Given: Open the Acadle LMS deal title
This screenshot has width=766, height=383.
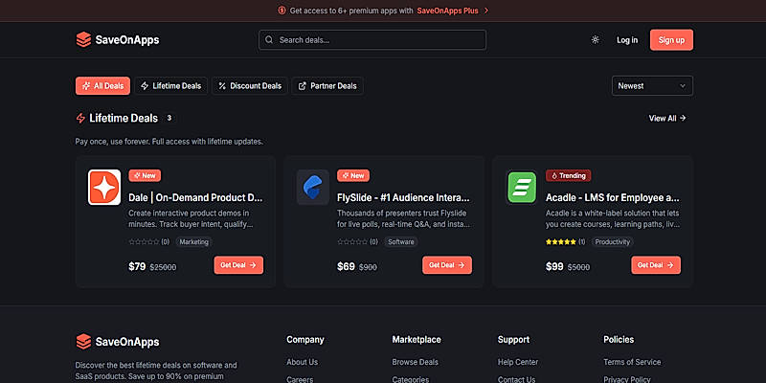Looking at the screenshot, I should (x=613, y=198).
